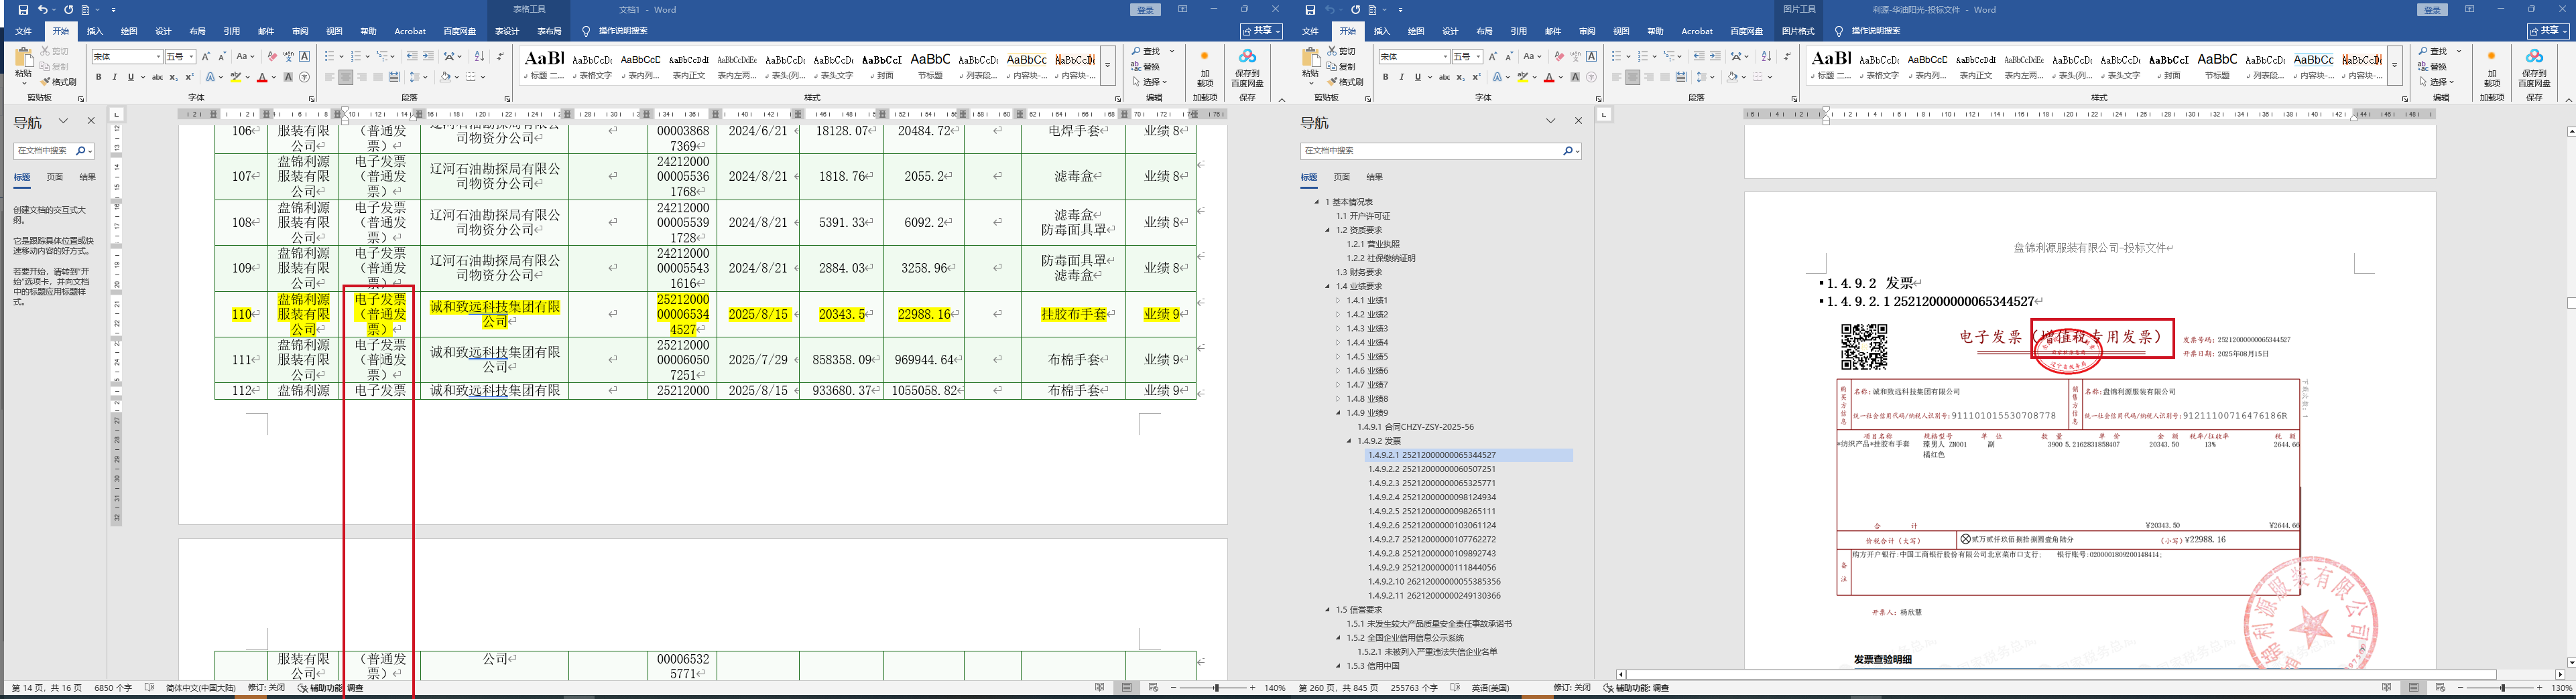
Task: Select heading 1.4.9.2.2 25212000000060507251 in navigation tree
Action: pyautogui.click(x=1432, y=468)
